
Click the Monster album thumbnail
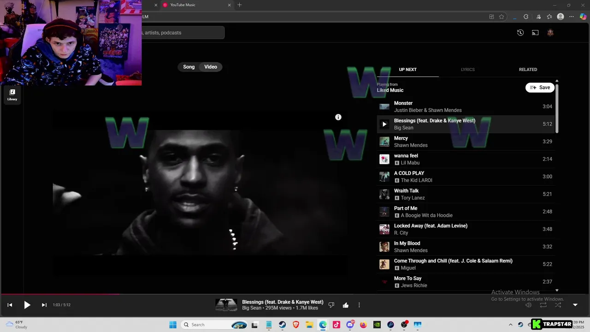(384, 107)
